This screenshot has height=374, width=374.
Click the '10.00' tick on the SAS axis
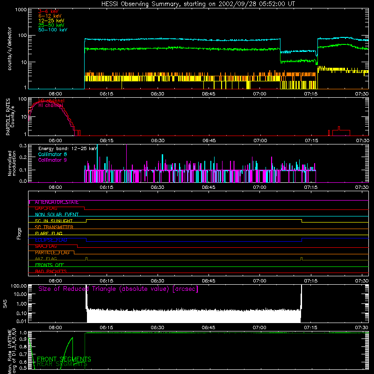point(20,294)
